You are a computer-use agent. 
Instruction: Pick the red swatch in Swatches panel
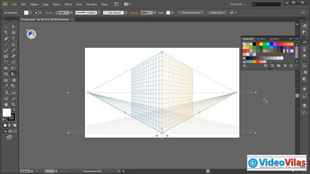[258, 44]
